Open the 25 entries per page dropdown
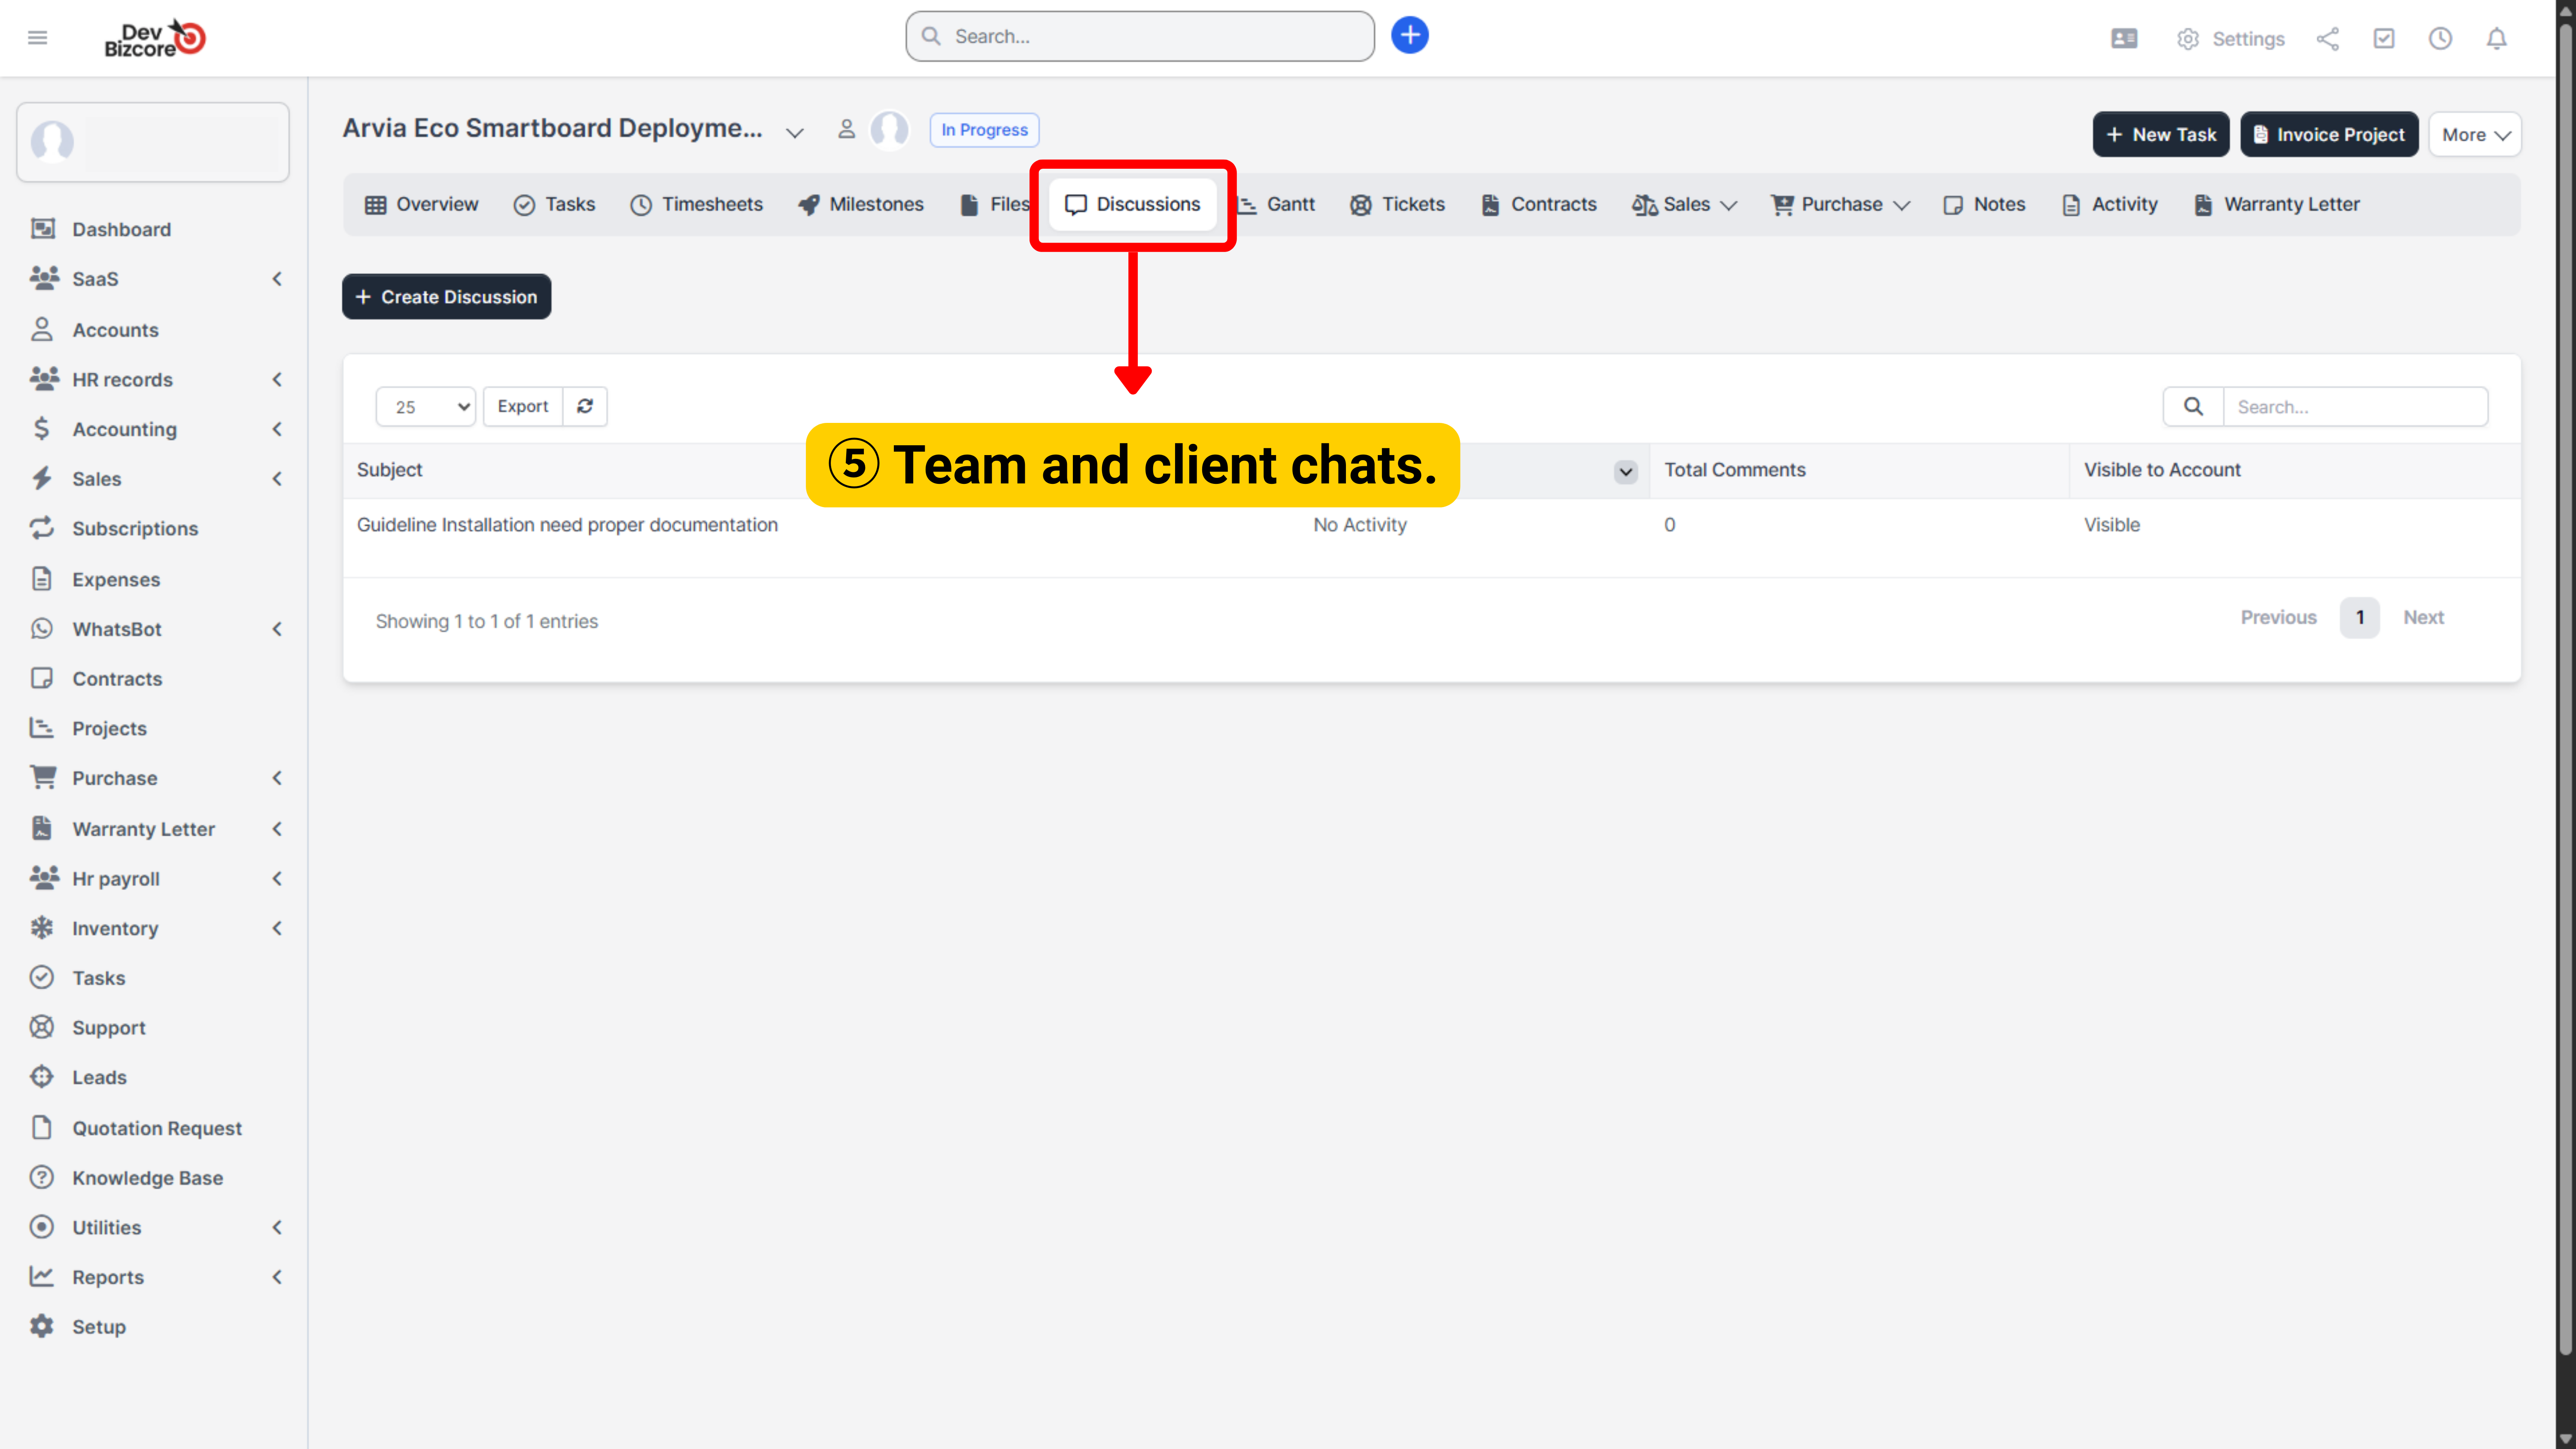The image size is (2576, 1449). pyautogui.click(x=426, y=406)
